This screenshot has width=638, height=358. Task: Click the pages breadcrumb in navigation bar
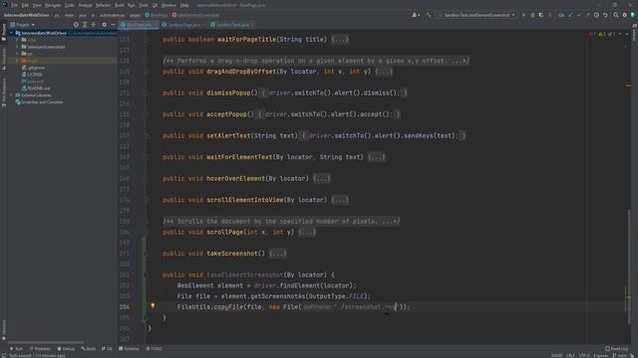[135, 15]
